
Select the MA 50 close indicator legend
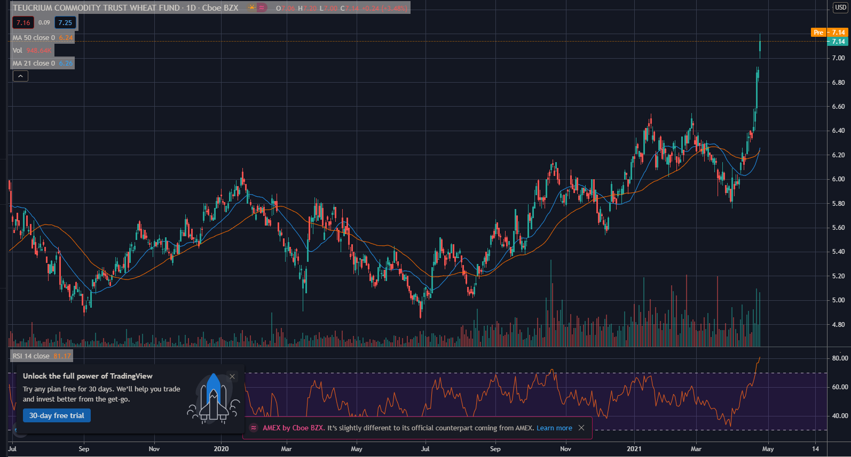(43, 38)
